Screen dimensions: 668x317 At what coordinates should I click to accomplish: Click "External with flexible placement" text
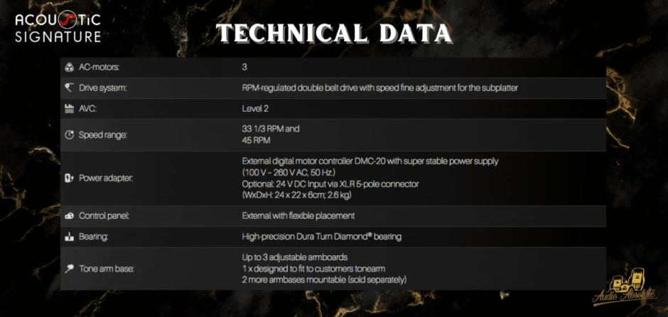click(x=298, y=215)
